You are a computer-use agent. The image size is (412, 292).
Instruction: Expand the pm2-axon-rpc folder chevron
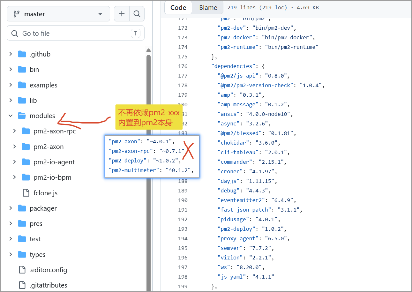pos(14,131)
